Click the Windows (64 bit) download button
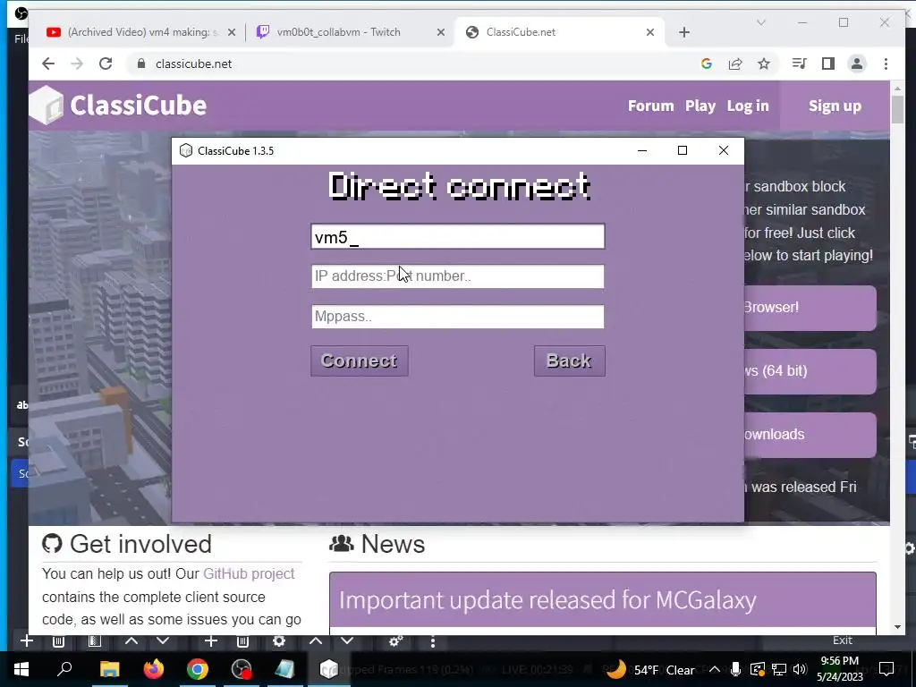Screen dimensions: 916x687 [810, 371]
